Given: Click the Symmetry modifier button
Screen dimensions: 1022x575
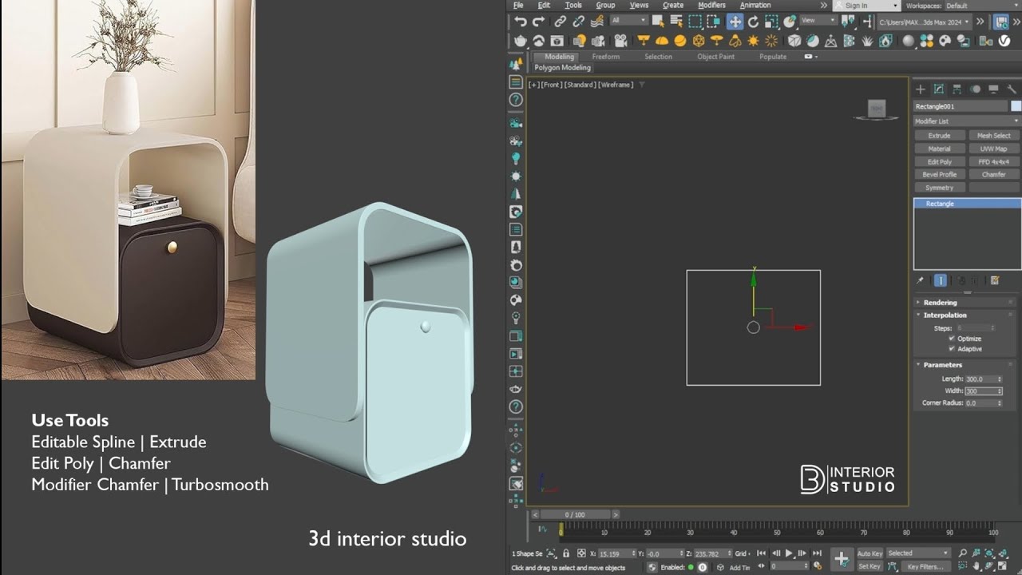Looking at the screenshot, I should [939, 188].
